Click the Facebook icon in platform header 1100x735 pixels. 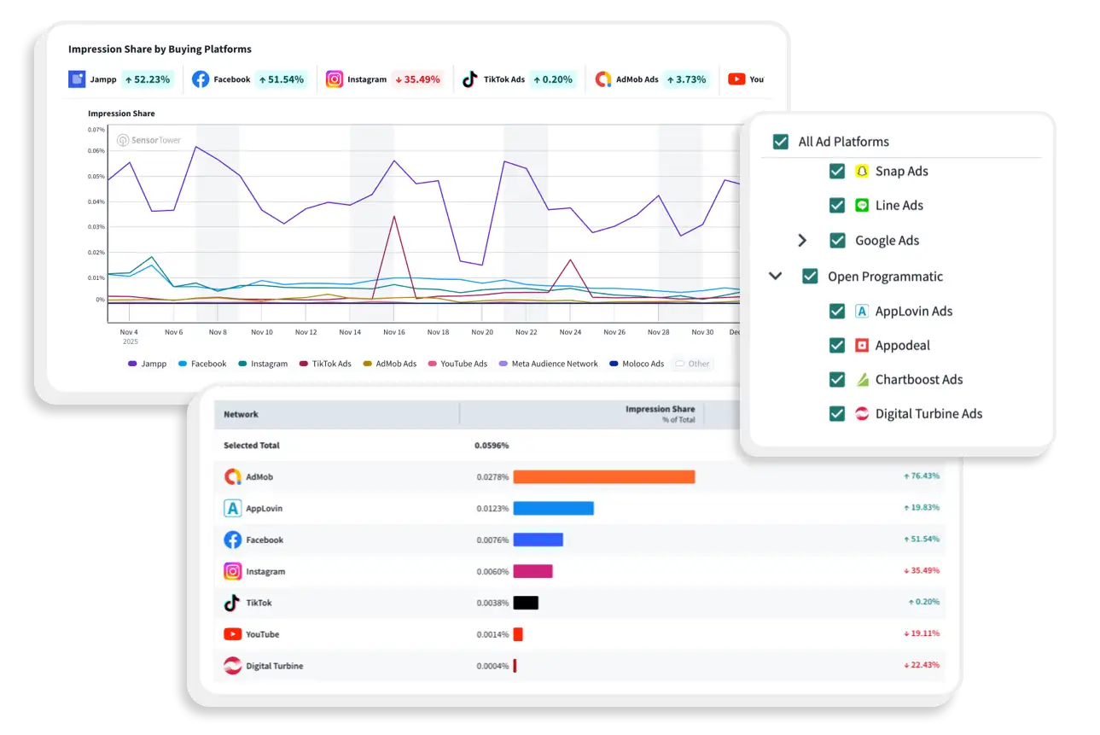coord(201,79)
